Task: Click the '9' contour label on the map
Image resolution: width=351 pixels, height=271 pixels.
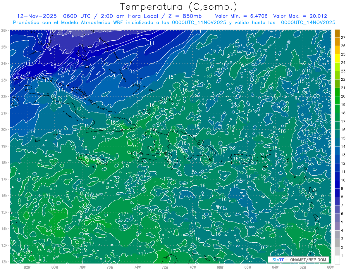Action: [x=55, y=66]
